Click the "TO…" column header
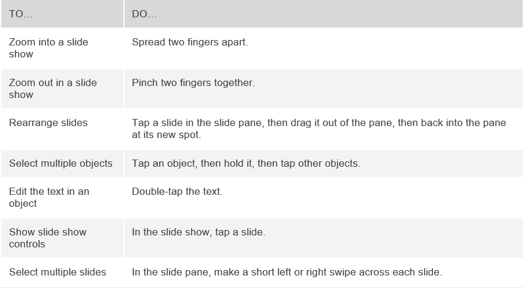This screenshot has height=288, width=524. (21, 14)
